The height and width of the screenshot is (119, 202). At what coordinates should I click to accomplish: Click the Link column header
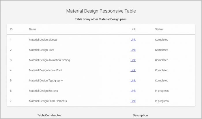point(133,29)
